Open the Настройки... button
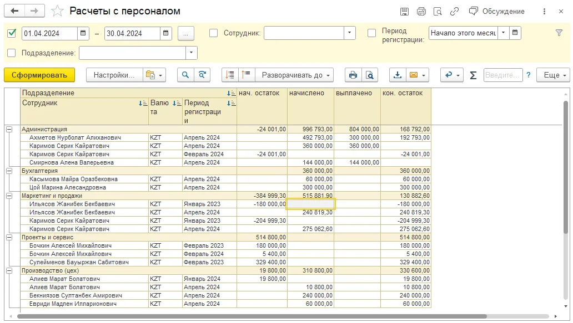 pyautogui.click(x=114, y=75)
